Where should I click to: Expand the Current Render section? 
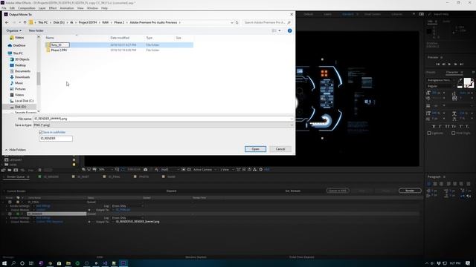click(x=4, y=191)
